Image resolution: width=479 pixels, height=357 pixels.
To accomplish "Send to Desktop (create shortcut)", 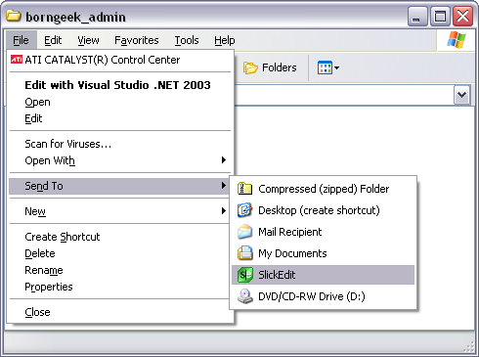I will 323,210.
